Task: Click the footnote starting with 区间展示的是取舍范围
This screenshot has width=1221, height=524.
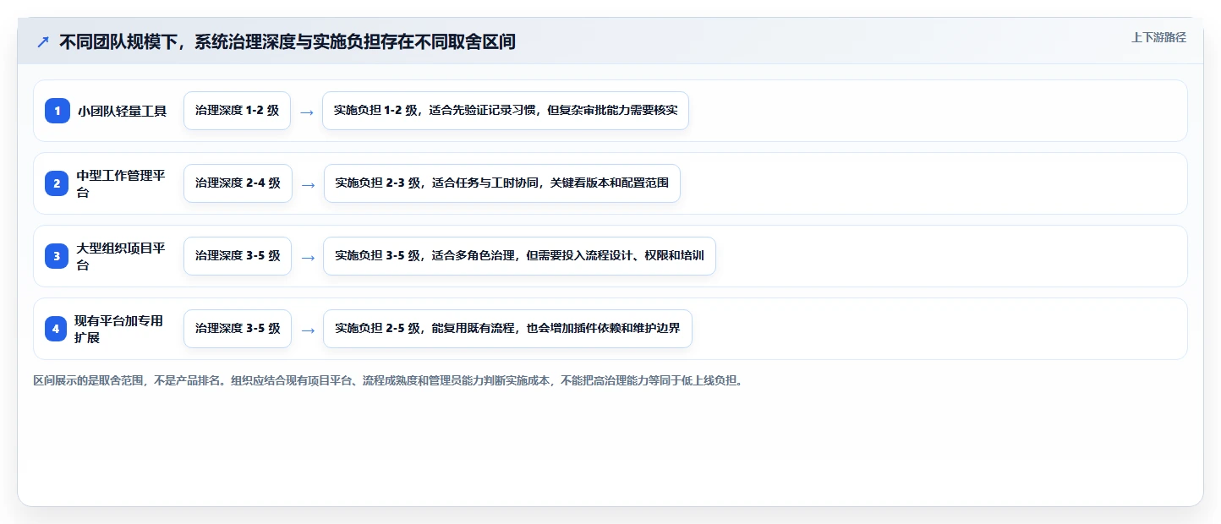Action: (x=390, y=381)
